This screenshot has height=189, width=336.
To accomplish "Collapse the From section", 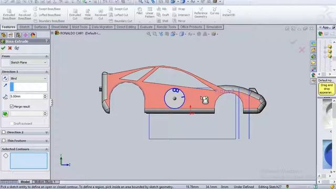I will [47, 56].
